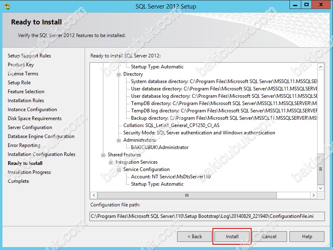The image size is (333, 250).
Task: Collapse the Service Configuration node under Integration Services
Action: pos(118,170)
